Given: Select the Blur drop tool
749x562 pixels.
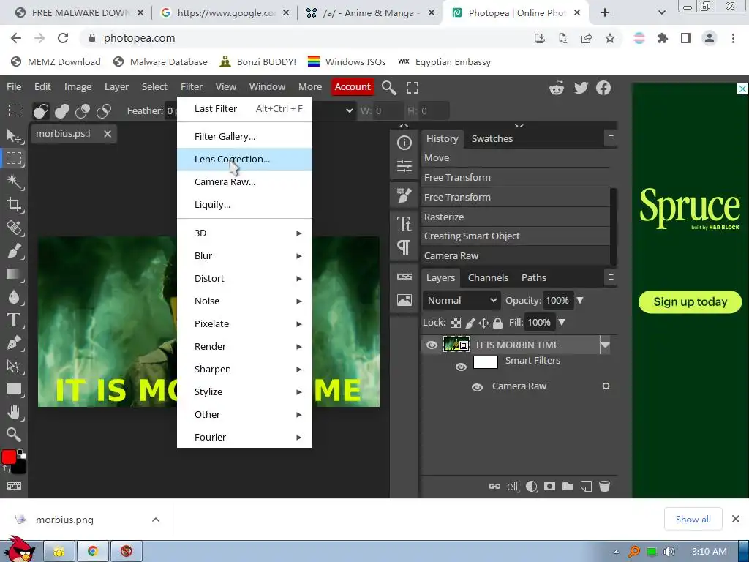Looking at the screenshot, I should click(14, 297).
